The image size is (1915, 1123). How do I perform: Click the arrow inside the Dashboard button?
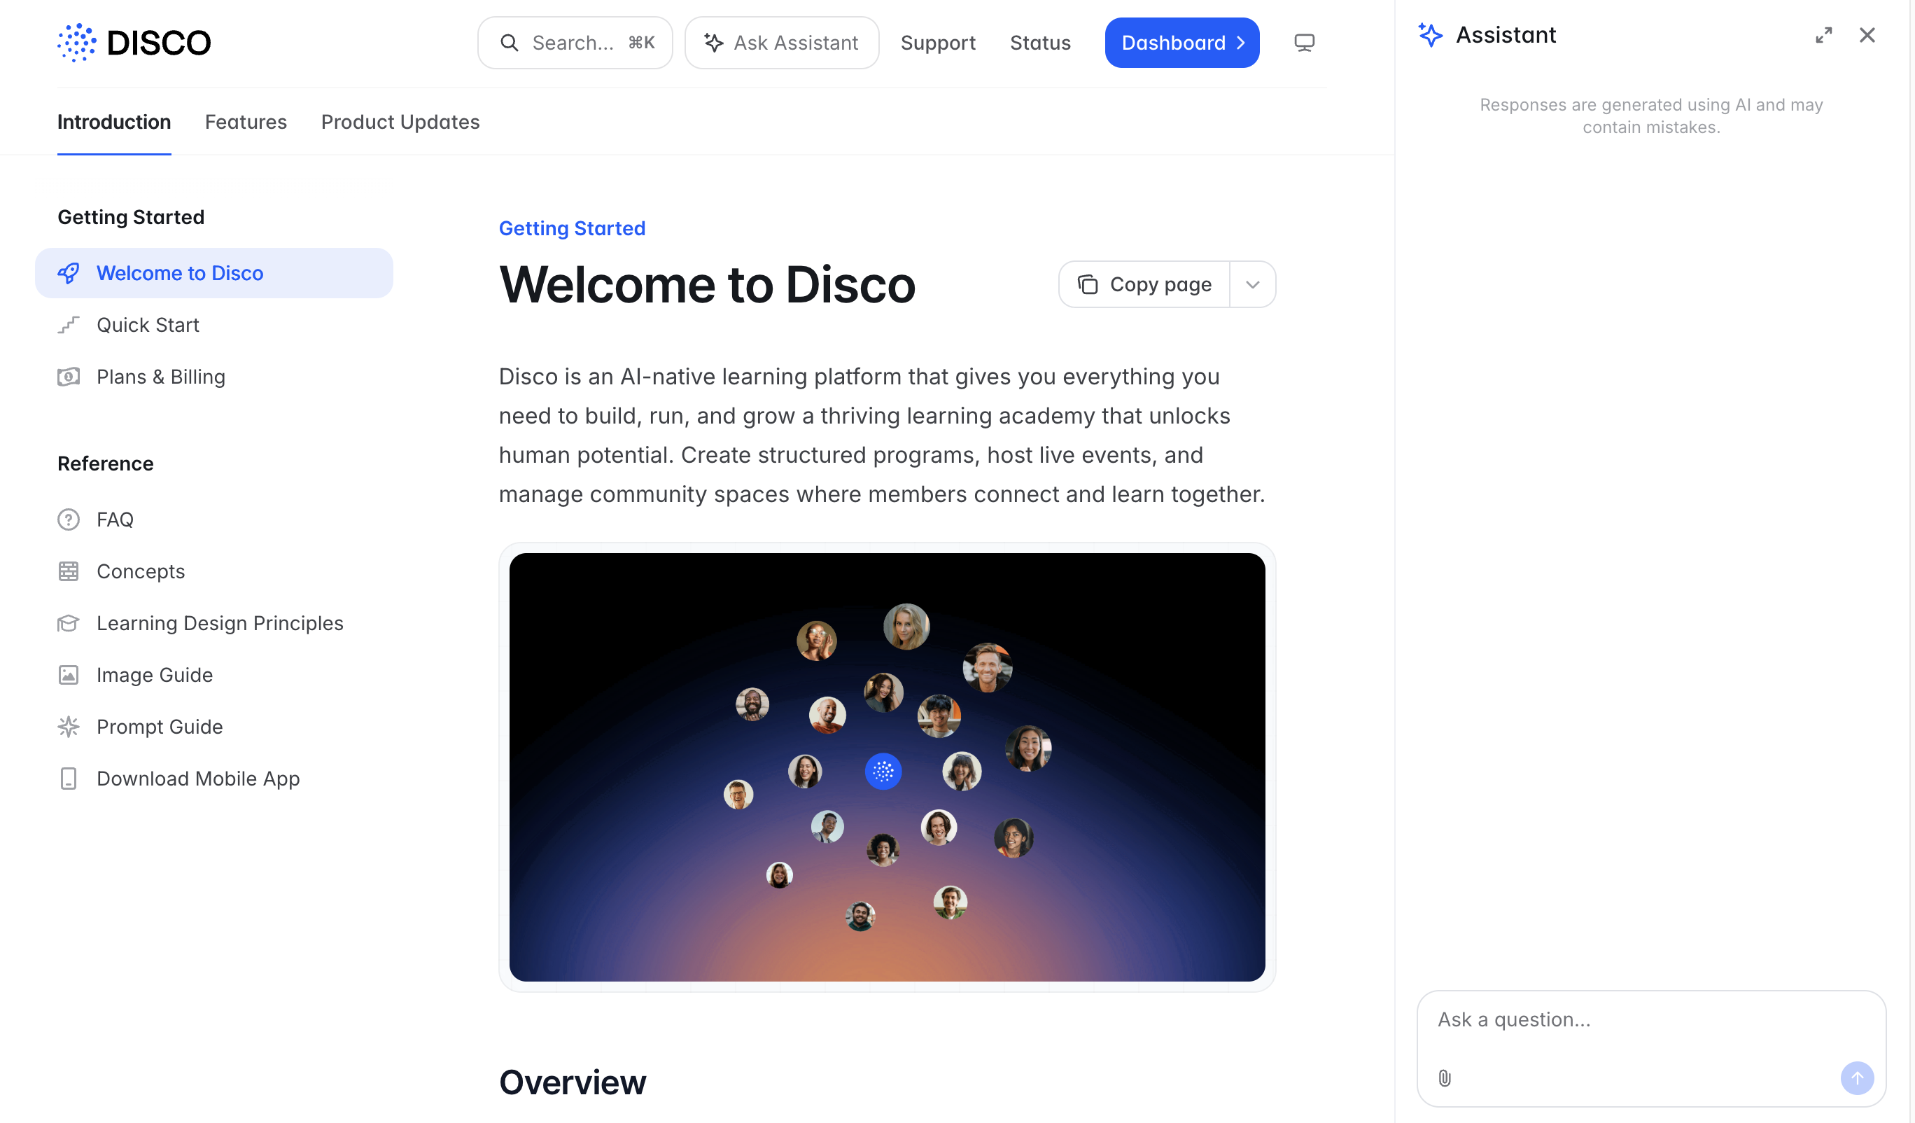tap(1240, 43)
